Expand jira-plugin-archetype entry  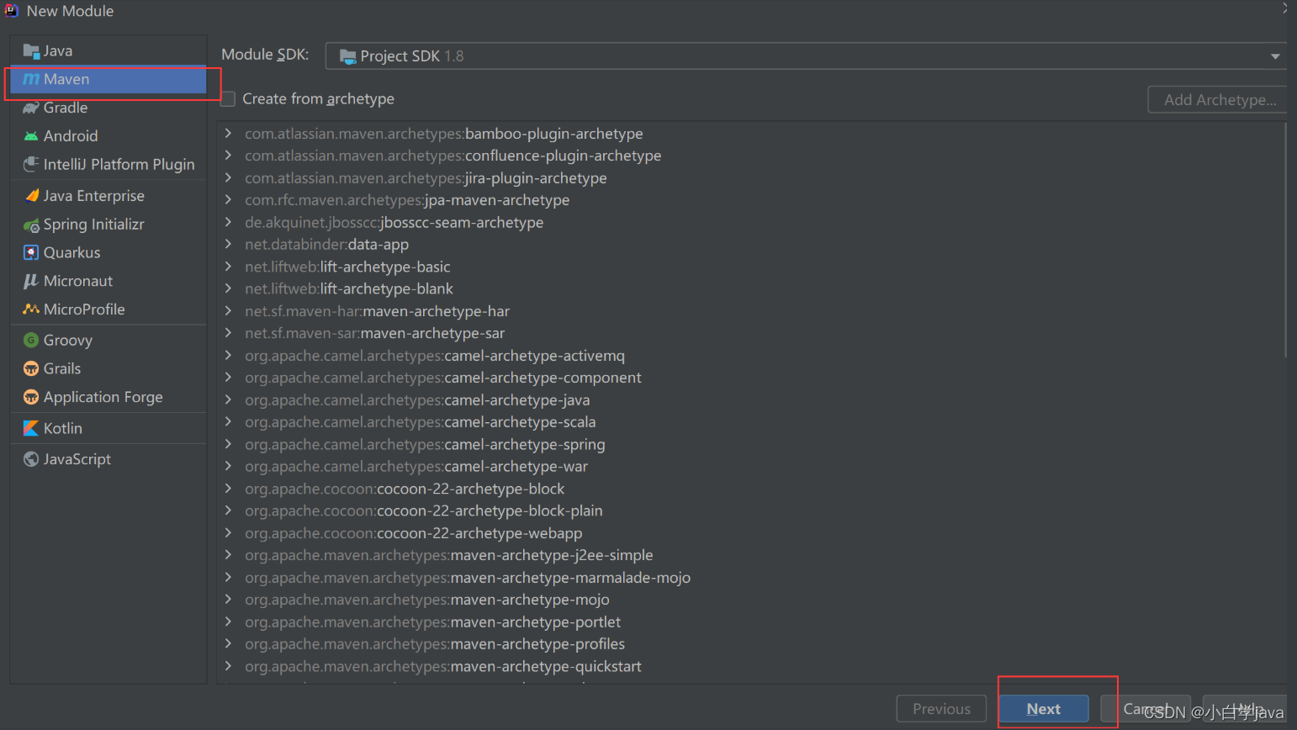(x=228, y=178)
